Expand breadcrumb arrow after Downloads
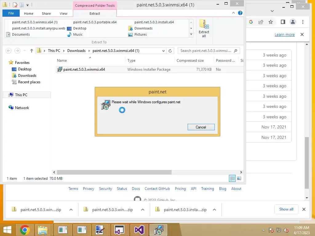The width and height of the screenshot is (315, 236). pyautogui.click(x=89, y=51)
